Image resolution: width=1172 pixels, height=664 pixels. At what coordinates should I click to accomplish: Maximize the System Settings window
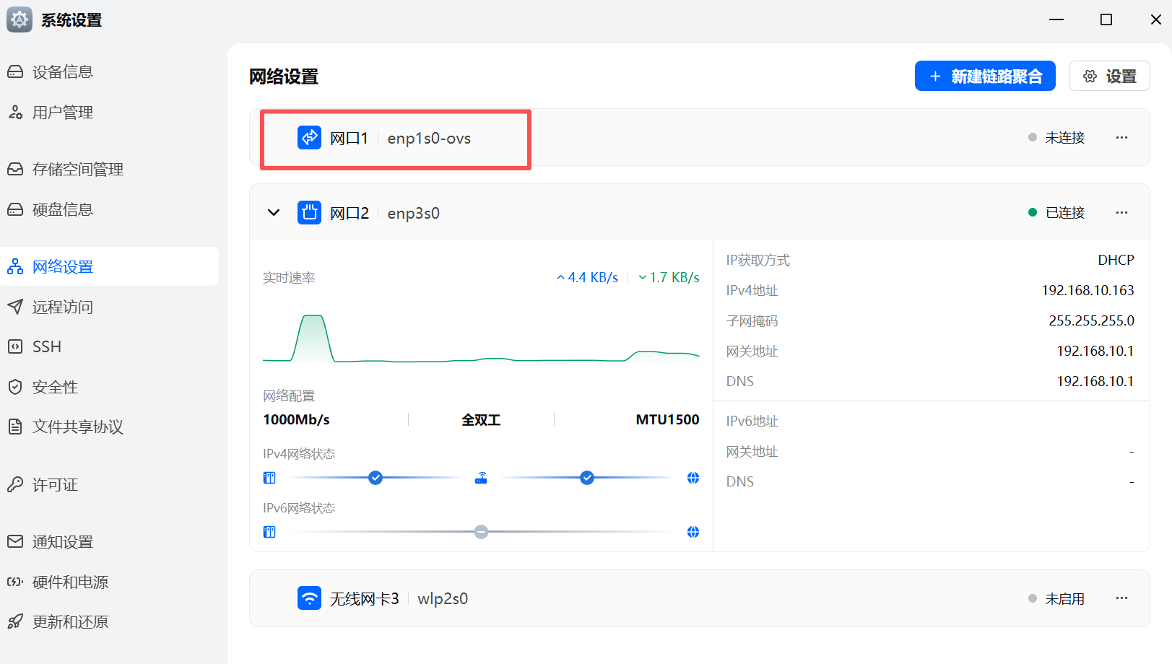[1106, 19]
